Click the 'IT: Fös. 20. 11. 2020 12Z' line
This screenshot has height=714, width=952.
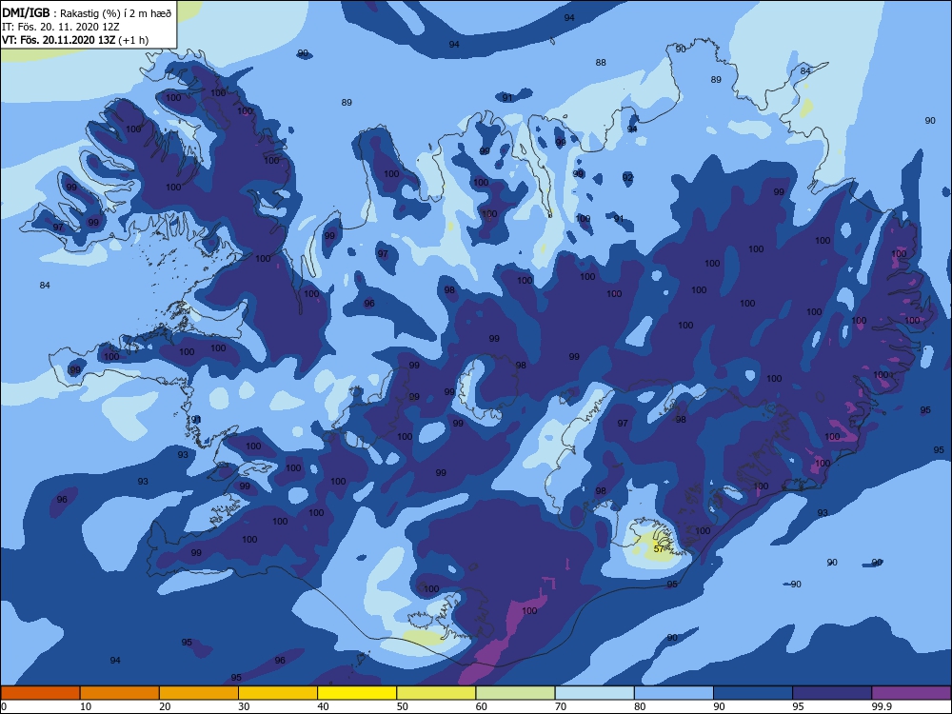pyautogui.click(x=61, y=27)
